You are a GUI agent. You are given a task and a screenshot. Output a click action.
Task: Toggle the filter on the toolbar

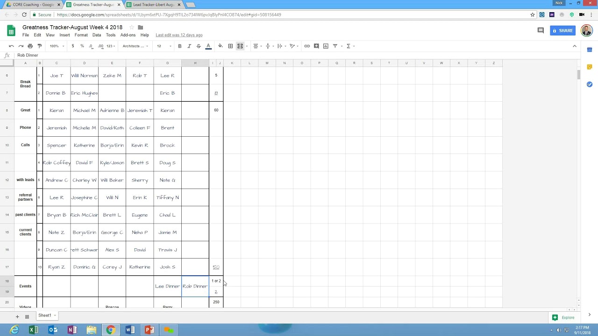coord(335,46)
